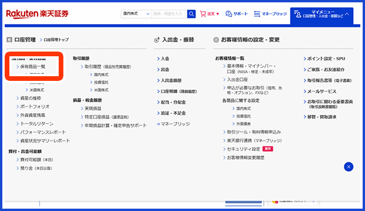Open the 国内株式 search category dropdown
The height and width of the screenshot is (211, 365).
136,14
